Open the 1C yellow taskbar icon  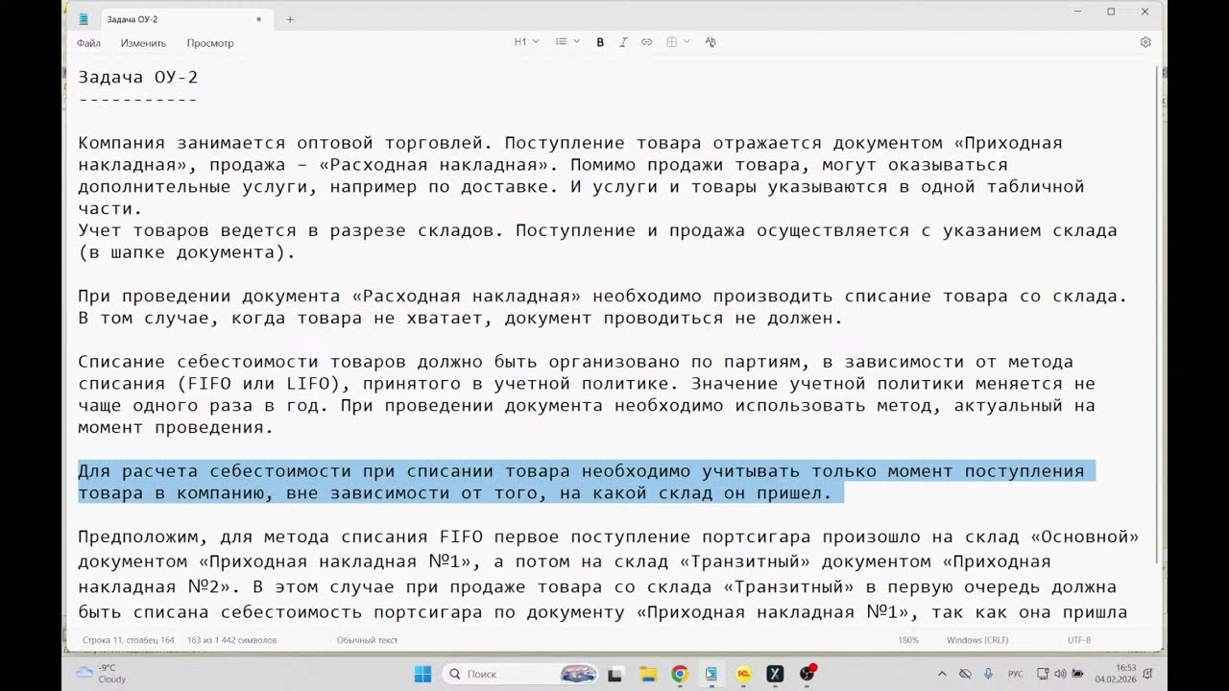(743, 674)
